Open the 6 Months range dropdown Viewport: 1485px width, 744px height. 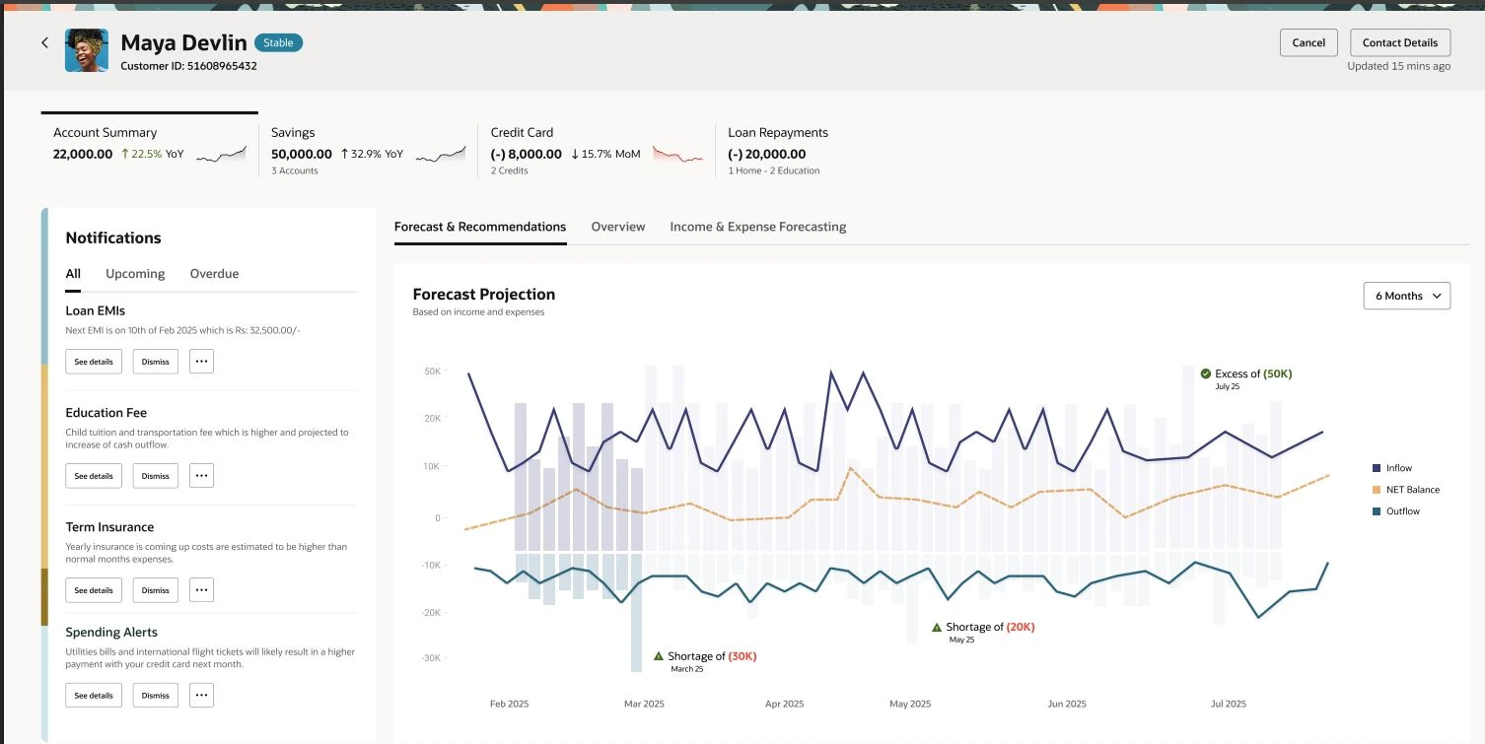pyautogui.click(x=1406, y=296)
